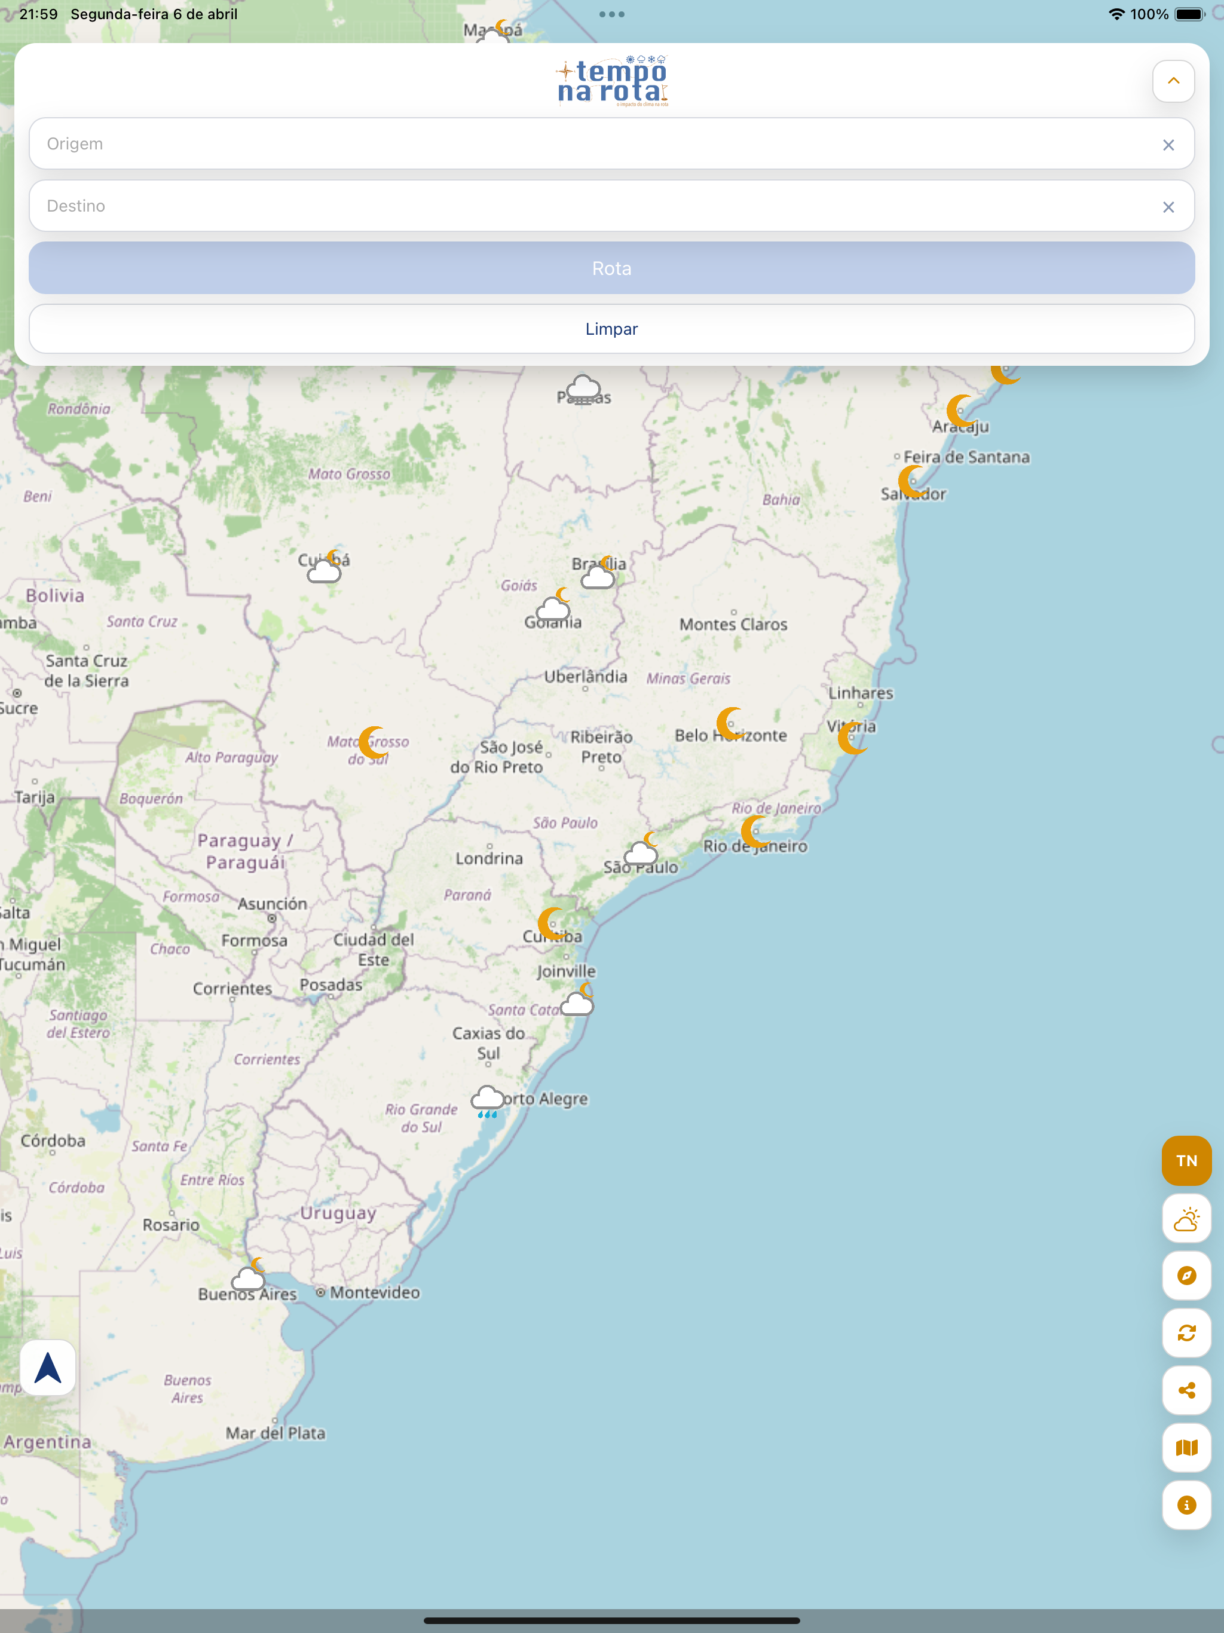Tap the Rosario map label
1224x1633 pixels.
tap(170, 1225)
